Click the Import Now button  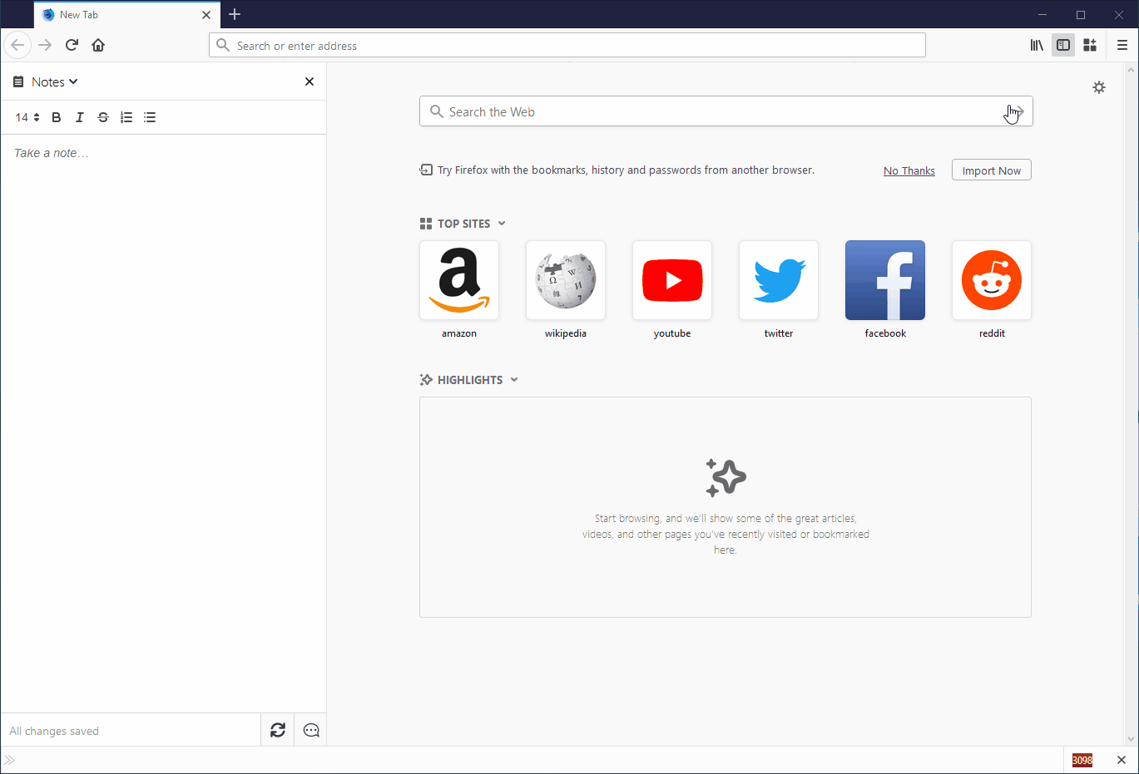(991, 170)
